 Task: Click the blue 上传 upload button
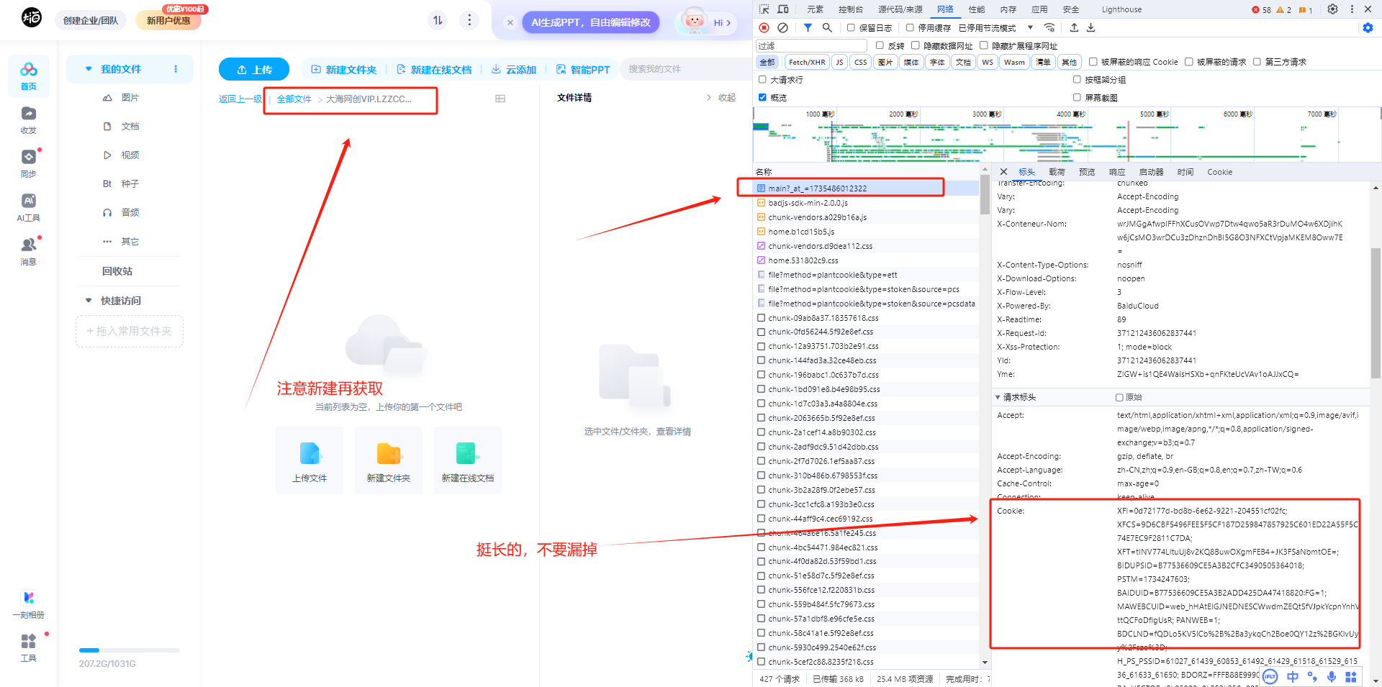pos(254,69)
